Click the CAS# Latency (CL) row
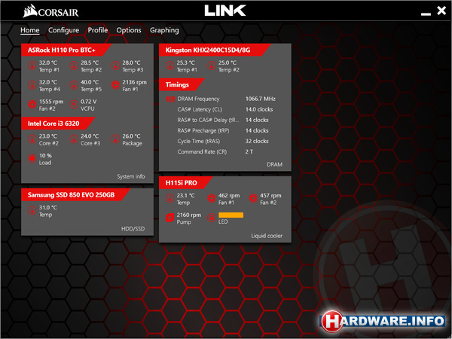Viewport: 452px width, 339px height. (224, 109)
